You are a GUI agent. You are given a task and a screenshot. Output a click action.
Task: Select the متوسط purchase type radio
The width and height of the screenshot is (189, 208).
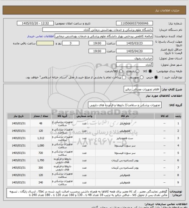pos(141,77)
